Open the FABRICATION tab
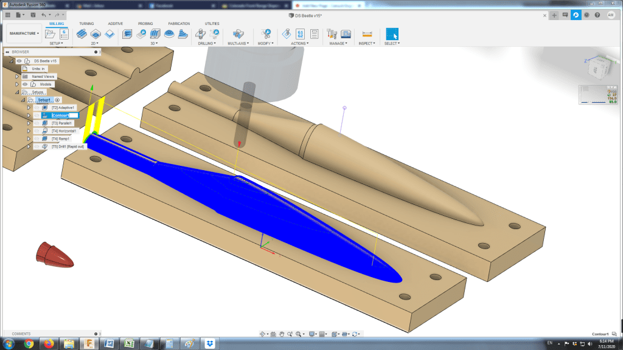Image resolution: width=623 pixels, height=350 pixels. tap(179, 24)
